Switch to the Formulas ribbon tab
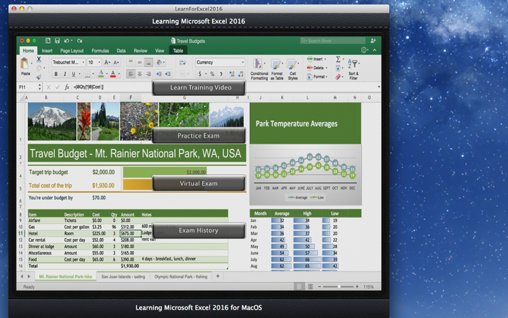Viewport: 508px width, 318px height. click(x=100, y=51)
